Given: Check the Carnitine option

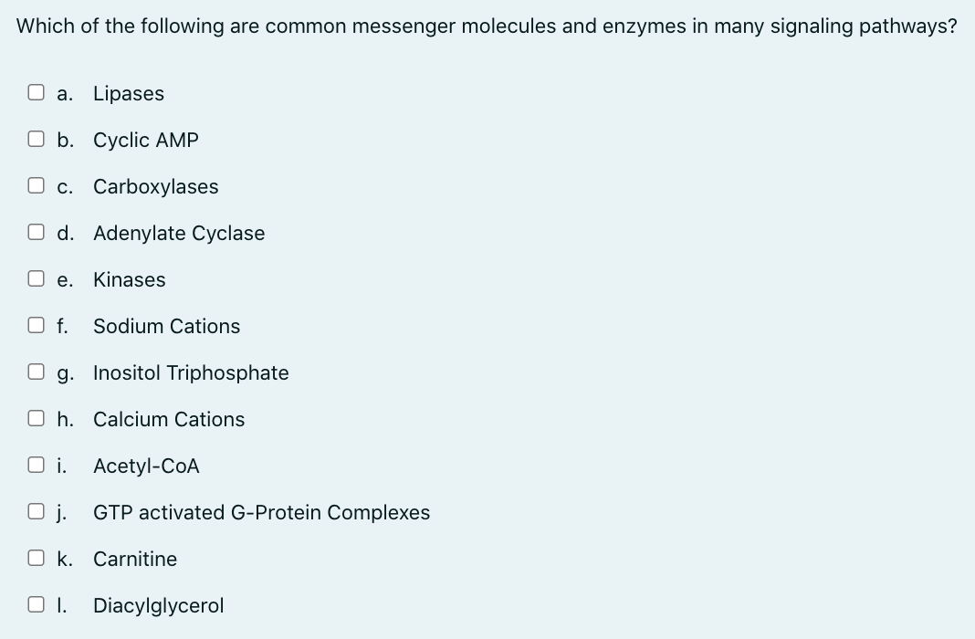Looking at the screenshot, I should click(x=36, y=557).
